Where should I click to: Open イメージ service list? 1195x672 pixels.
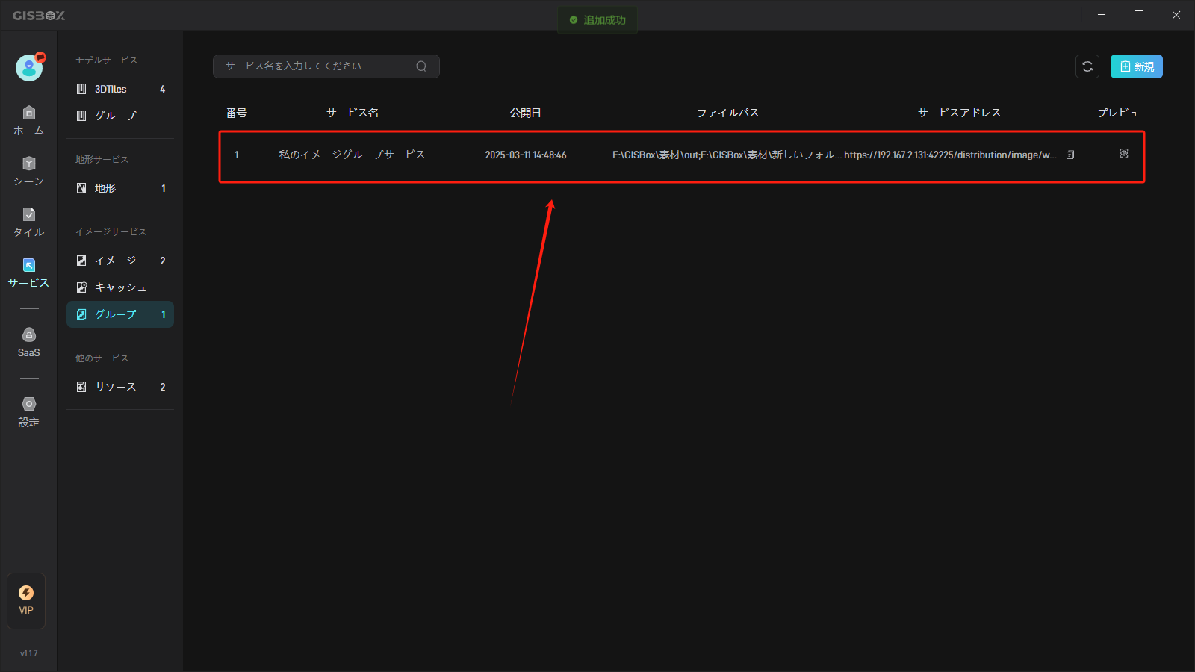click(x=120, y=261)
